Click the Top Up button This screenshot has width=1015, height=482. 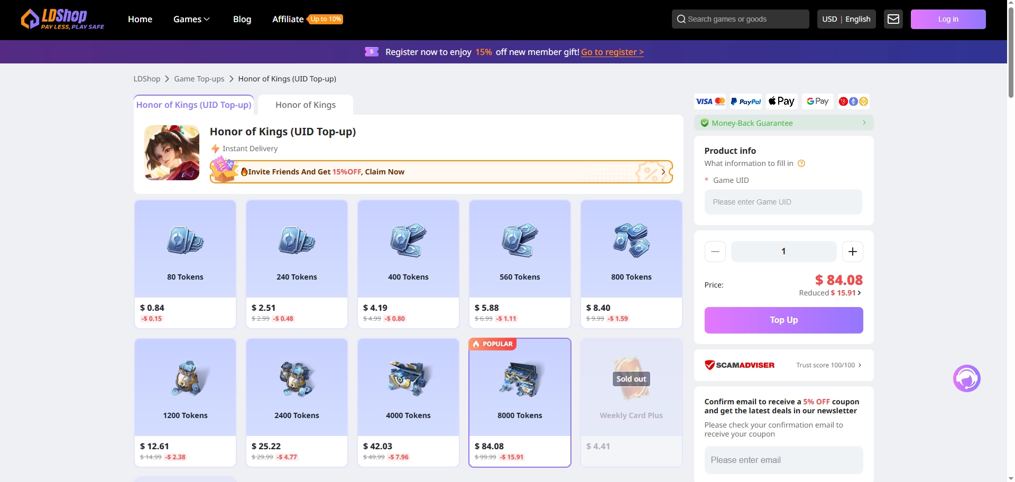coord(783,320)
